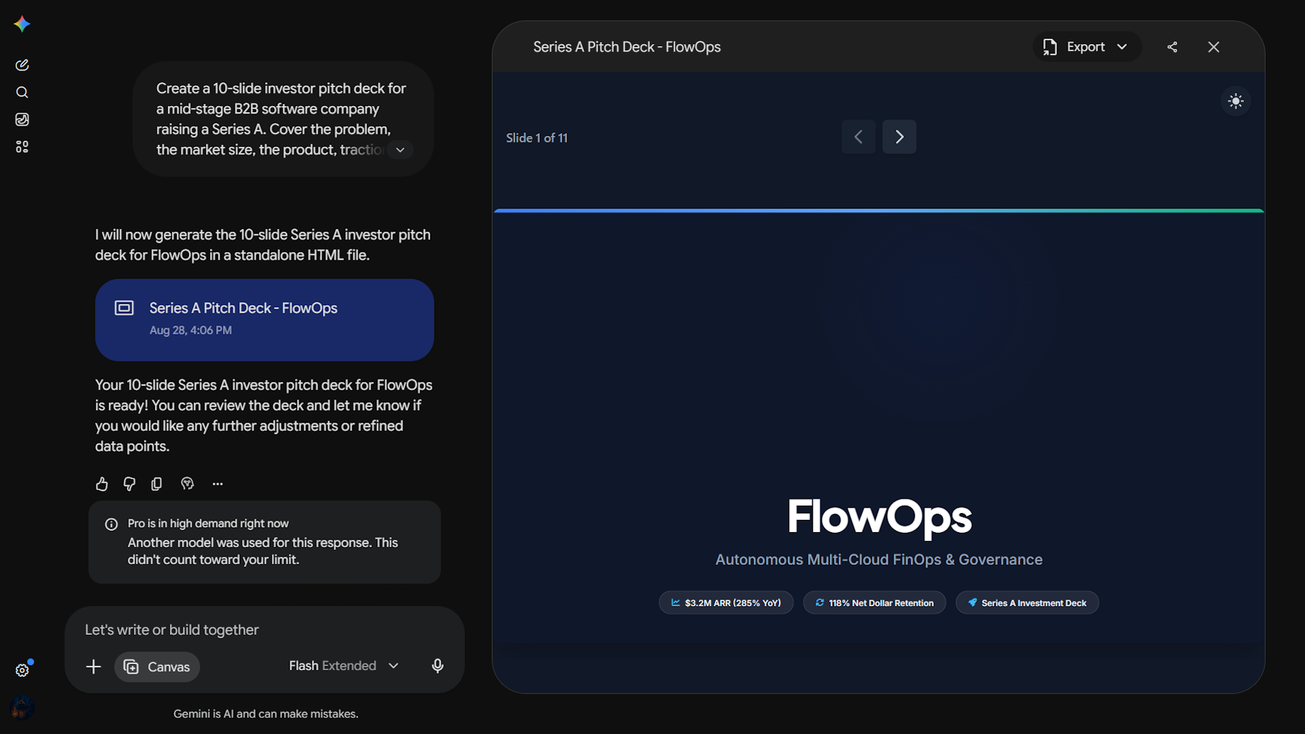Click the add attachment plus icon

click(93, 667)
